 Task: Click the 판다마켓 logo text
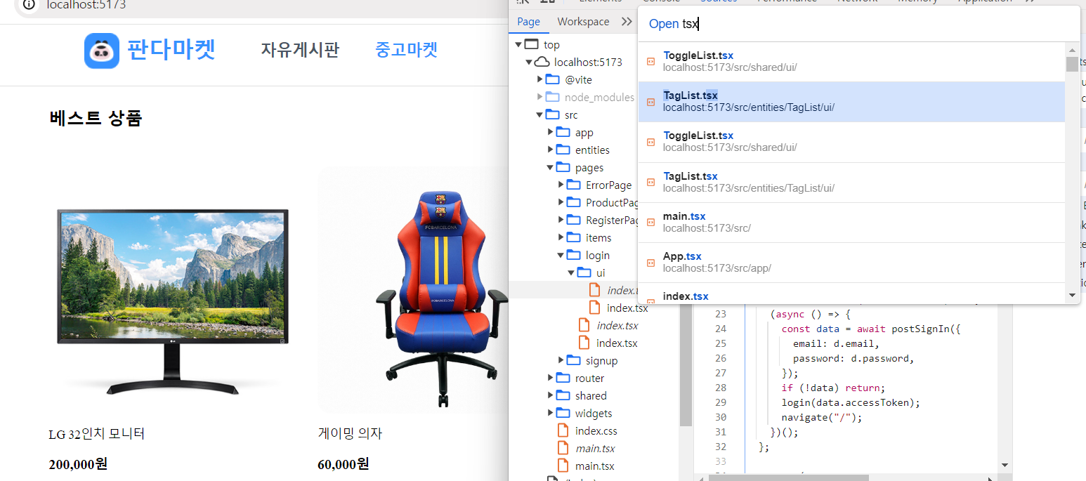[x=171, y=50]
